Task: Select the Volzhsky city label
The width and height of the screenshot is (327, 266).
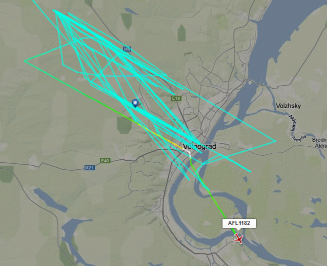Action: click(288, 106)
